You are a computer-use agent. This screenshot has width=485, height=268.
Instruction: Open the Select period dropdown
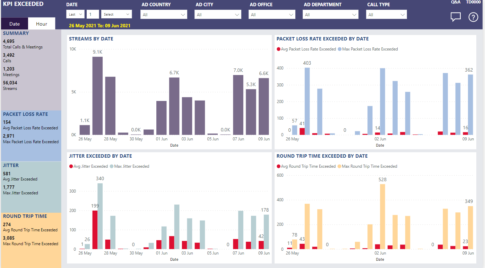pos(116,14)
